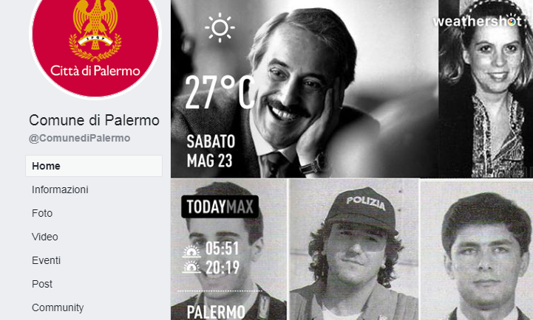The height and width of the screenshot is (320, 533).
Task: Go to the Foto section
Action: coord(42,213)
